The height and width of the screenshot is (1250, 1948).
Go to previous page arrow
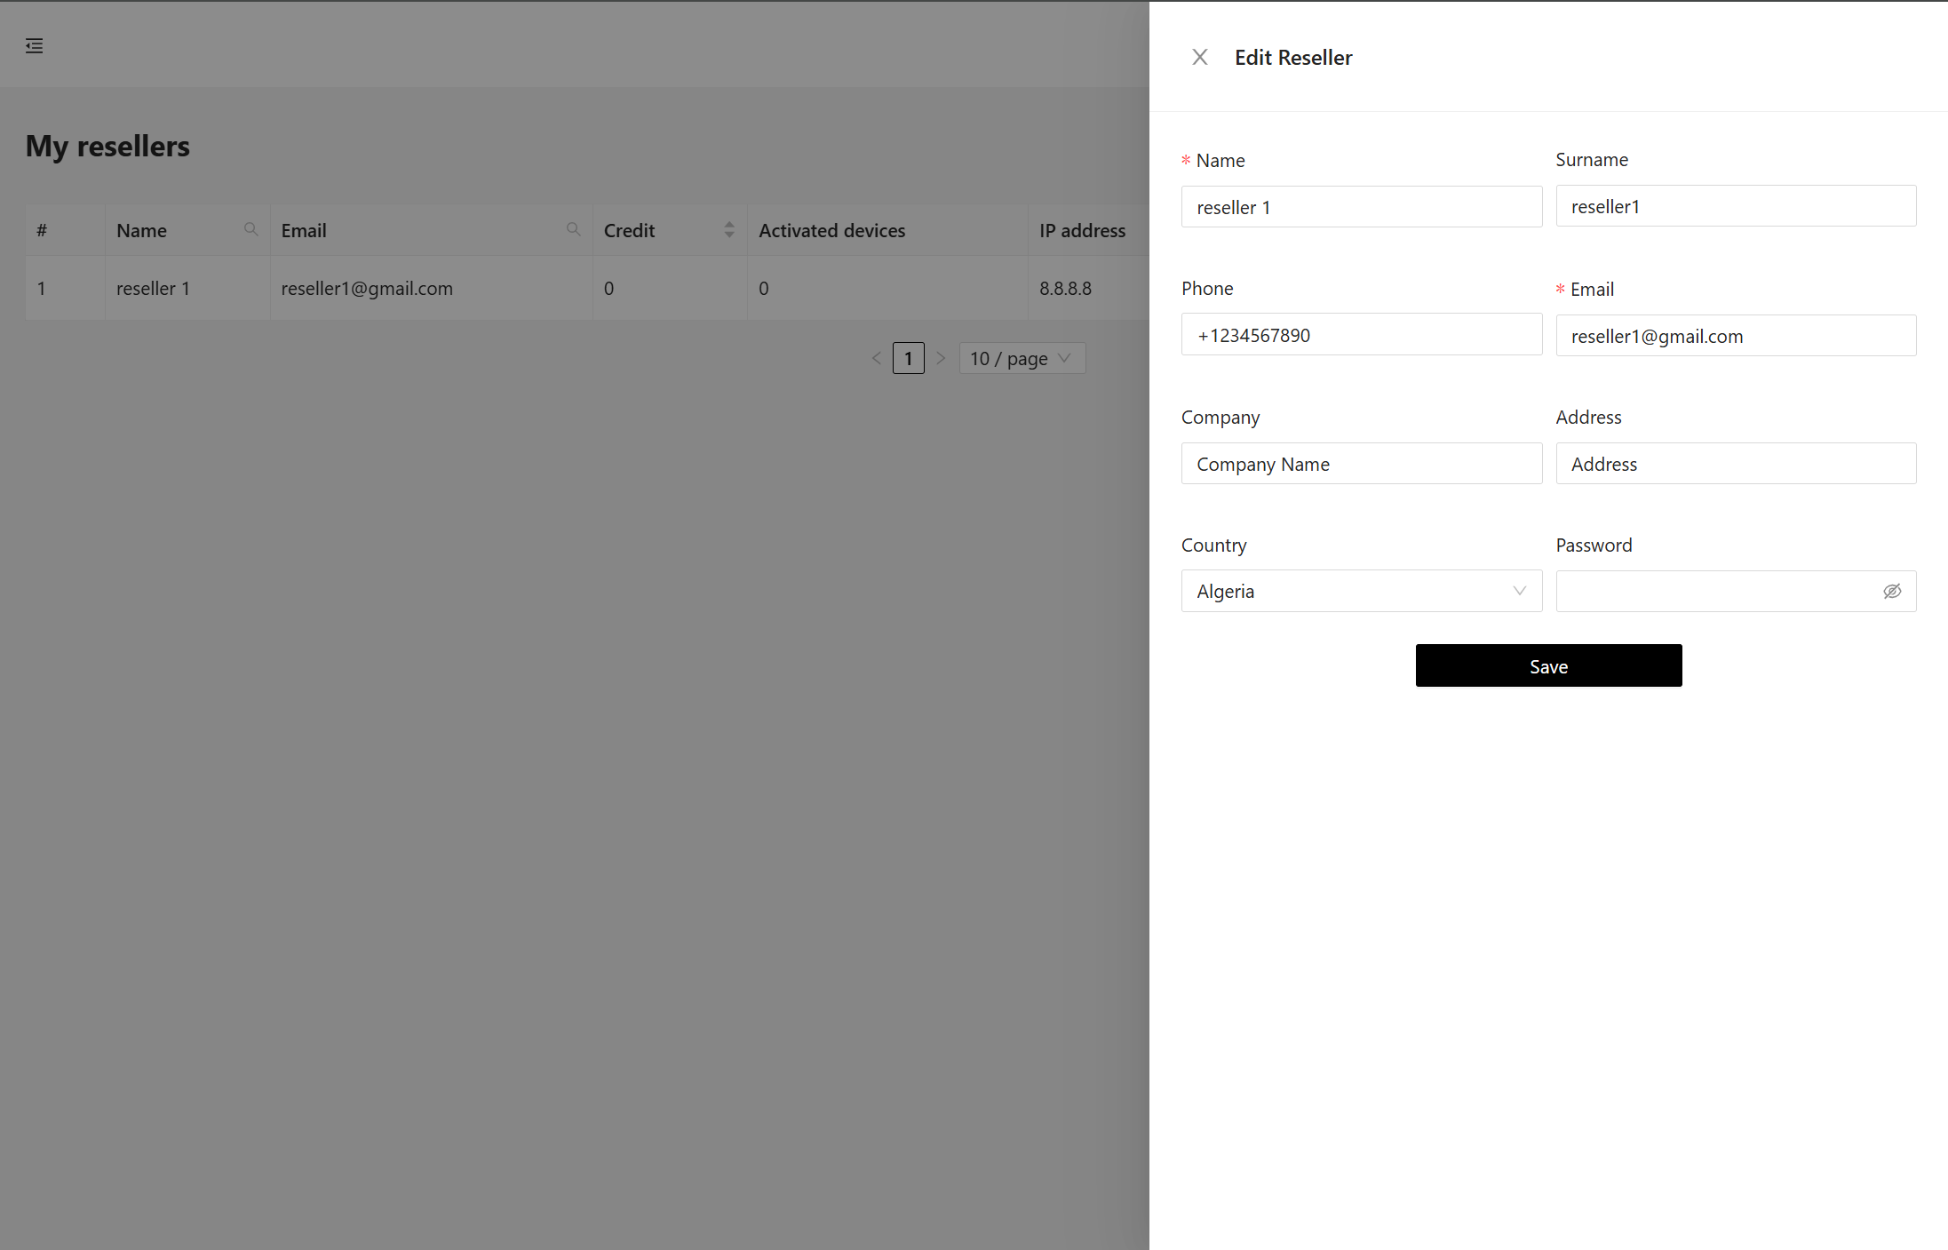click(x=876, y=359)
